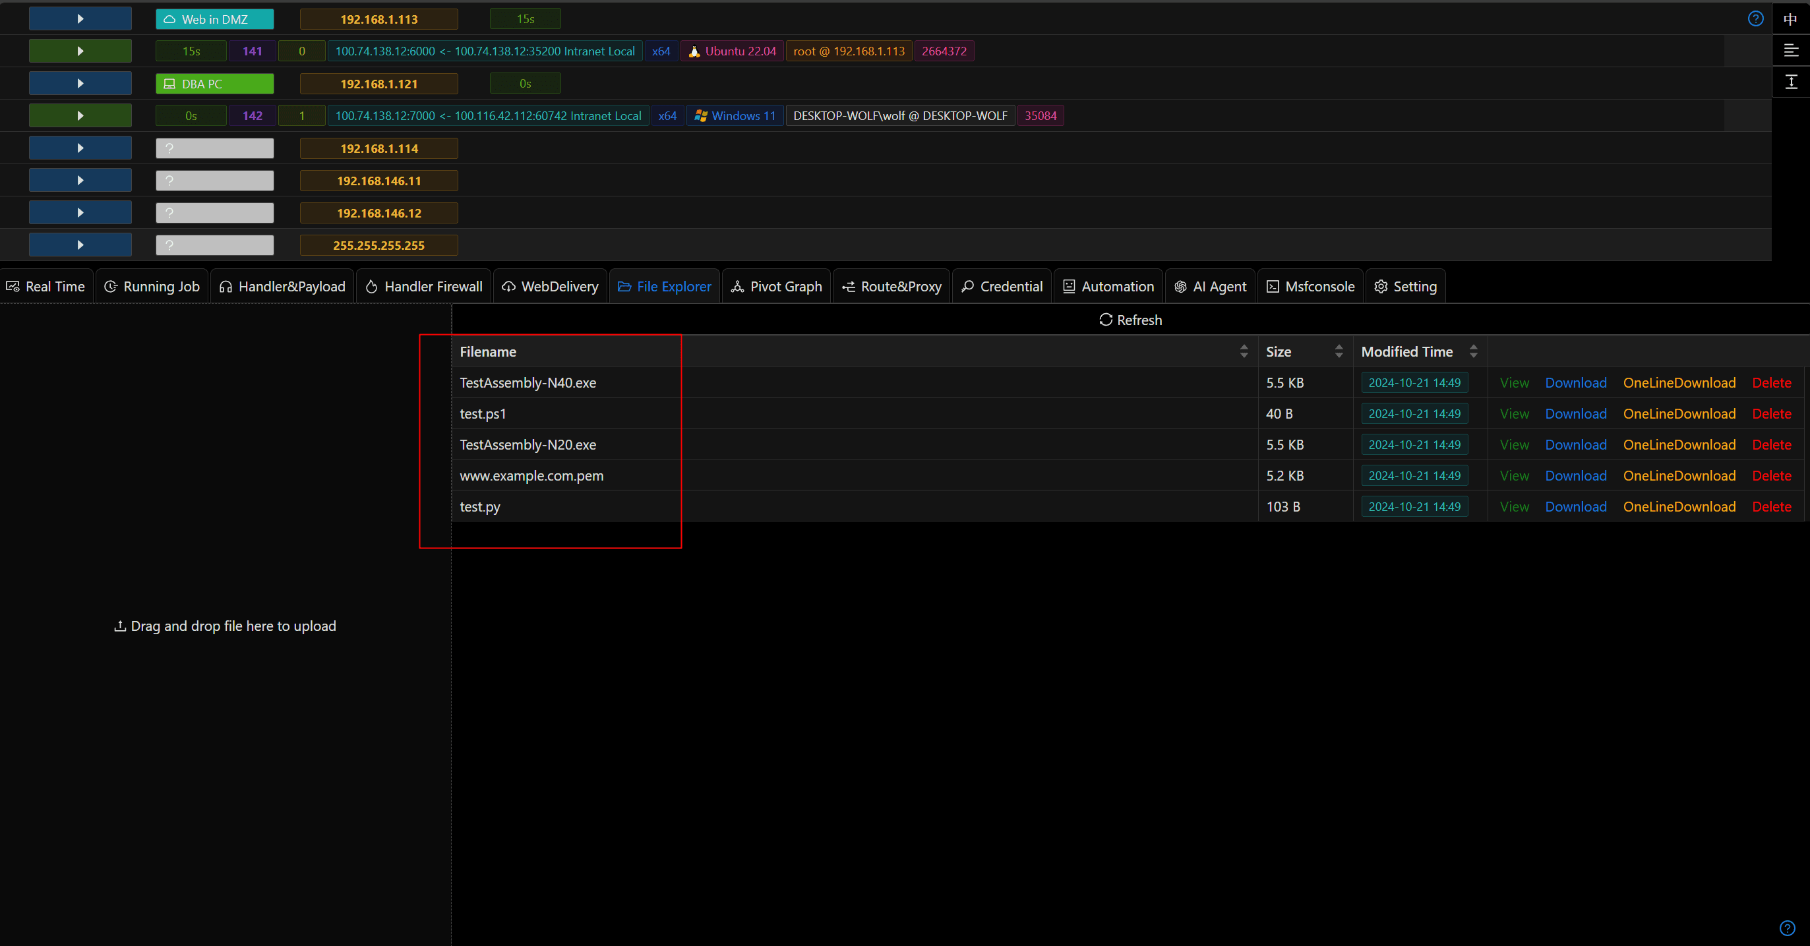1810x946 pixels.
Task: Delete the www.example.com.pem file
Action: pyautogui.click(x=1770, y=476)
